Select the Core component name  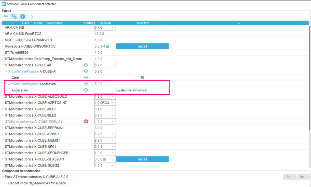[x=15, y=78]
